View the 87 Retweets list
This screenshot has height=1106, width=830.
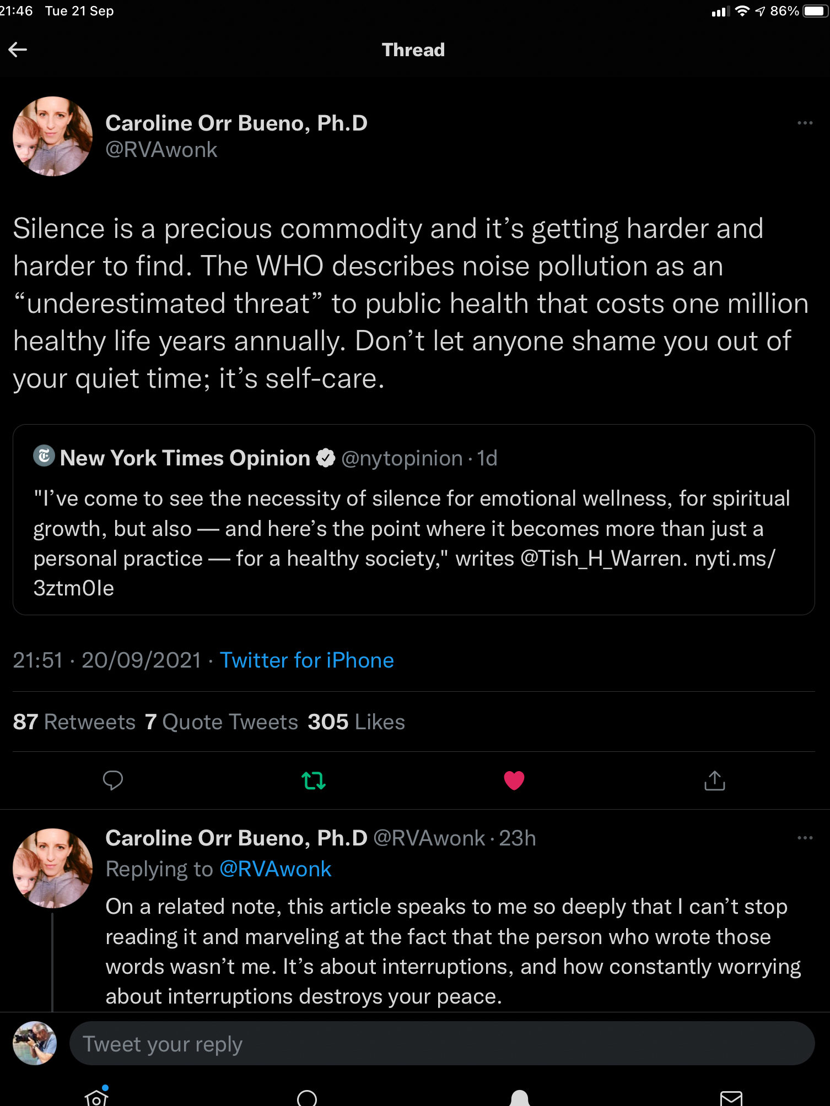click(x=74, y=722)
